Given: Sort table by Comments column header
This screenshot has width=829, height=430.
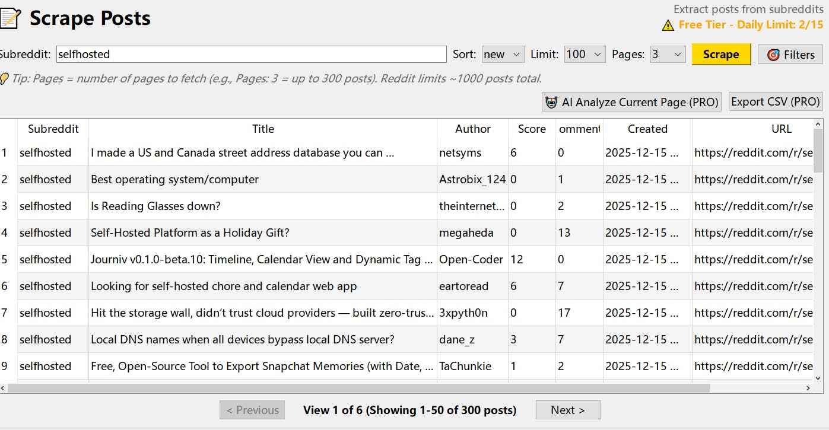Looking at the screenshot, I should click(x=579, y=129).
